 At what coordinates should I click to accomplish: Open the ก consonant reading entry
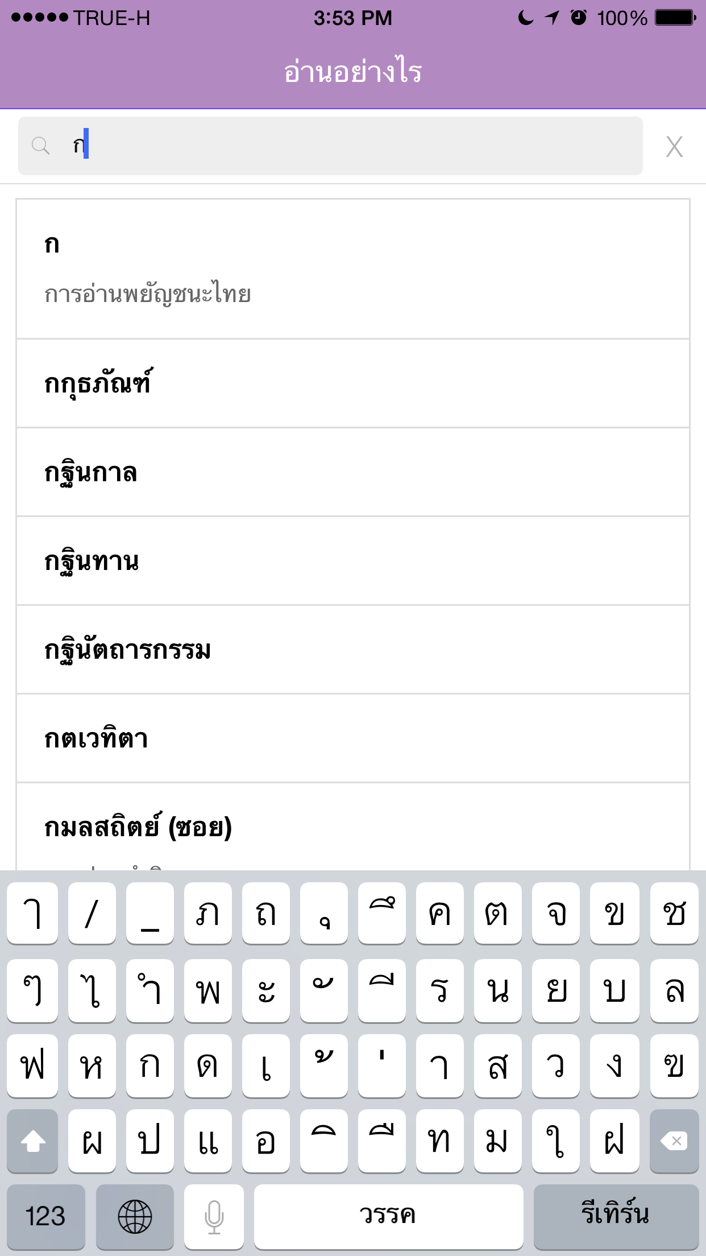tap(353, 269)
